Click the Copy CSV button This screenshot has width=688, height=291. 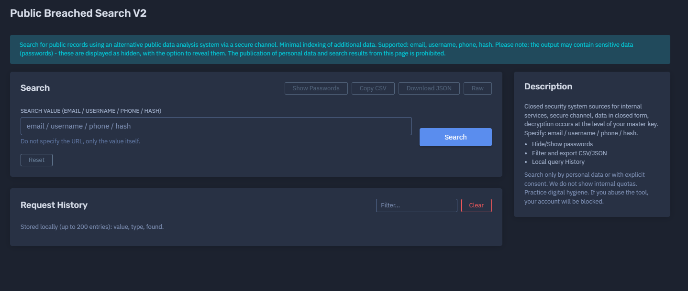coord(373,88)
